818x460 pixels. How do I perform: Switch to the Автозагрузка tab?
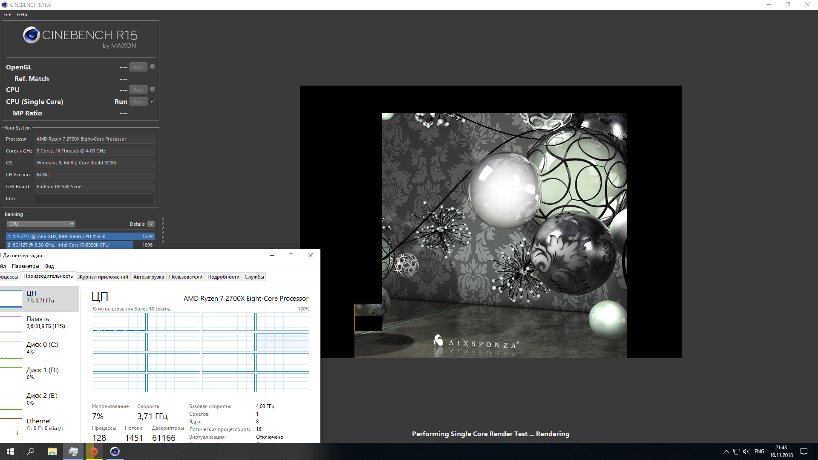click(x=148, y=277)
